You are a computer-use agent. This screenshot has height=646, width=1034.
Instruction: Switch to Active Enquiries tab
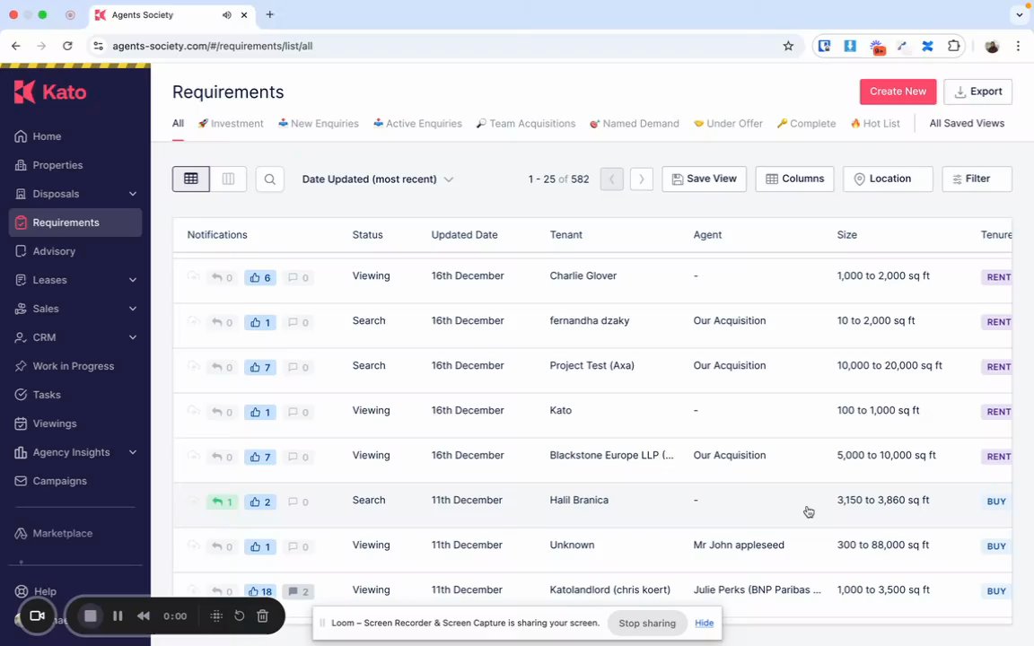(417, 123)
